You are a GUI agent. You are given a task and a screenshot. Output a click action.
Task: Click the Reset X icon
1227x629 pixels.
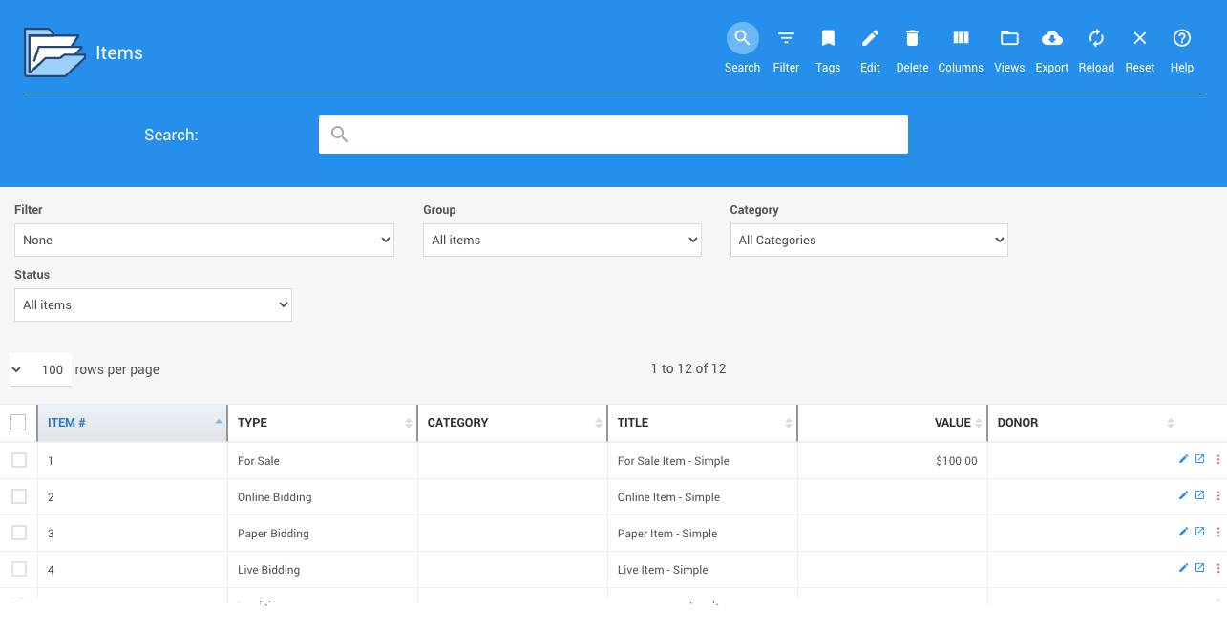pyautogui.click(x=1139, y=39)
